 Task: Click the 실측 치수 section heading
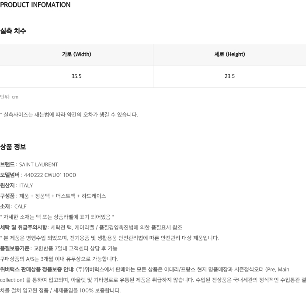(x=13, y=31)
